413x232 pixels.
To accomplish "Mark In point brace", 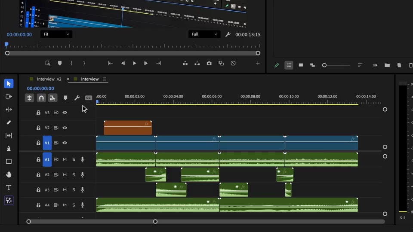I will click(71, 63).
